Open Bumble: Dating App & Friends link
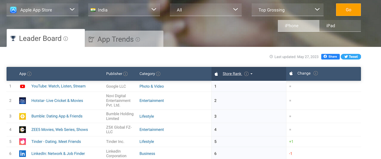The image size is (381, 159). coord(57,116)
